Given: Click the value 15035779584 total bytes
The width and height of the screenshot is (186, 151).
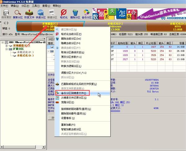Looking at the screenshot, I should pos(152,80).
